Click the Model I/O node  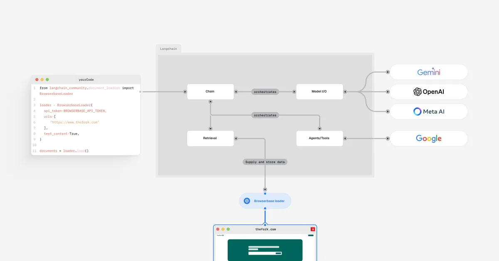point(319,91)
